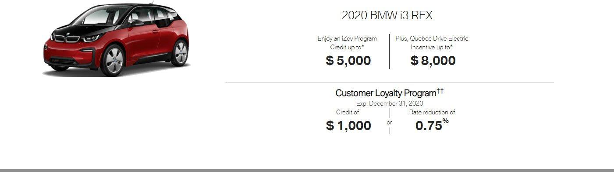Screen dimensions: 614x172
Task: Click the Exp. December 31, 2020 text
Action: 390,103
